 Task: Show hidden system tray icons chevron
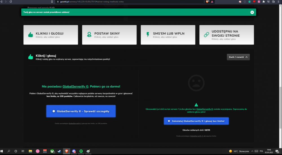click(x=252, y=151)
